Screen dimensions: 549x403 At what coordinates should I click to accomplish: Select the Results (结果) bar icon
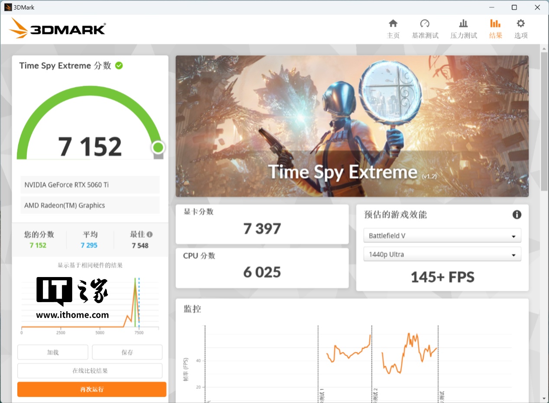(x=495, y=24)
